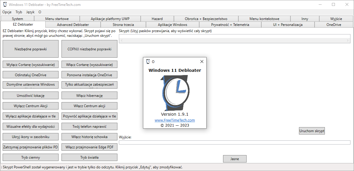The image size is (354, 171).
Task: Click the Tryb ciemny button
Action: (31, 157)
